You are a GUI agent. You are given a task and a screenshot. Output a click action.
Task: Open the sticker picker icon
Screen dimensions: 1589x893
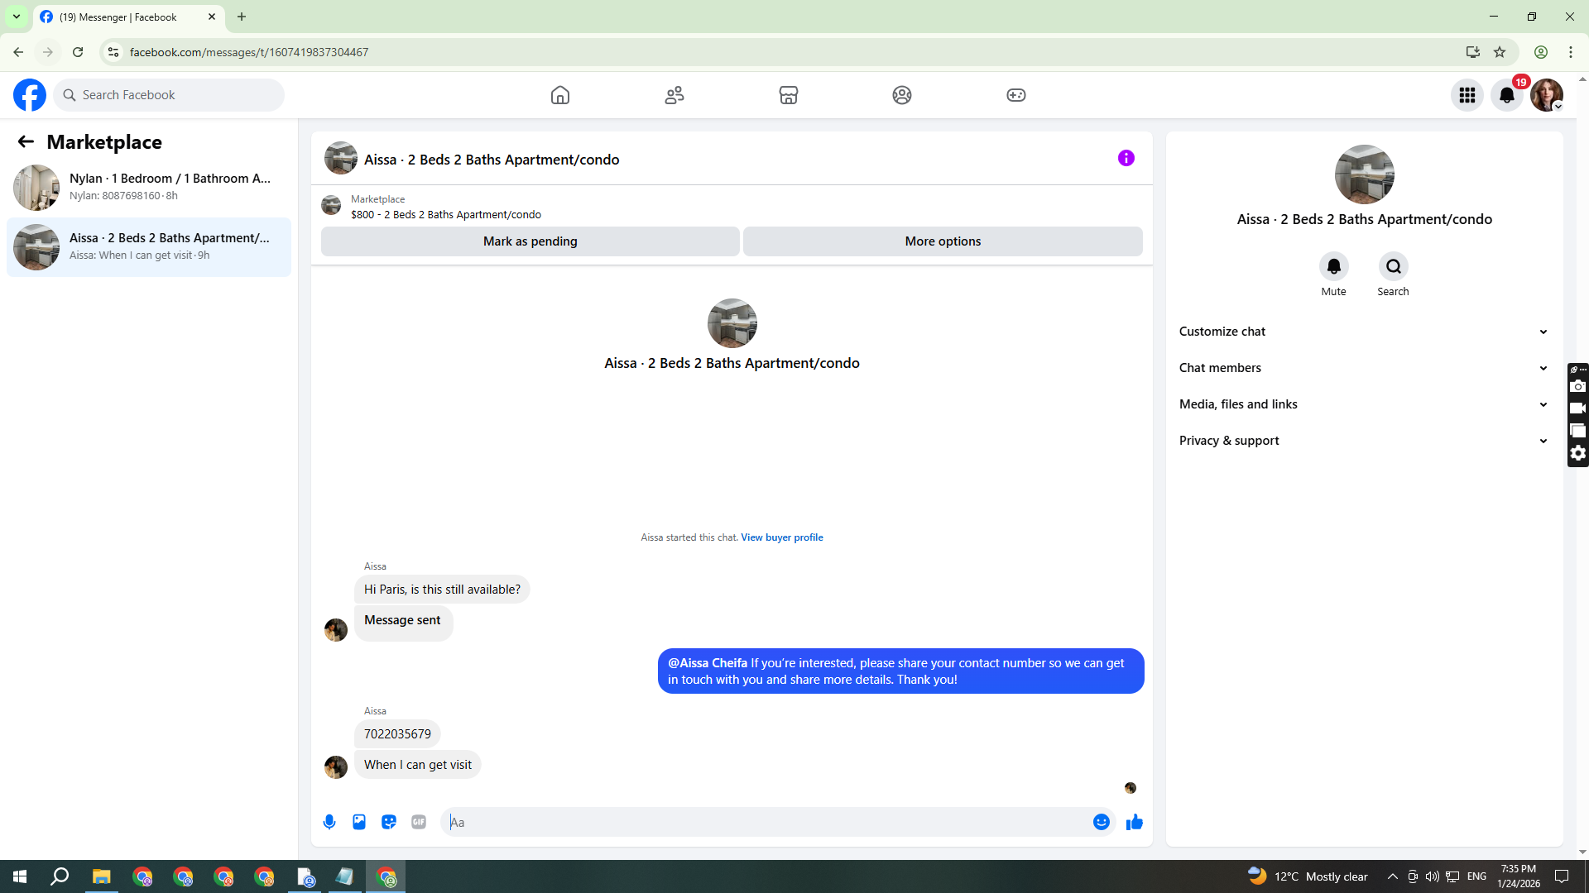click(389, 822)
